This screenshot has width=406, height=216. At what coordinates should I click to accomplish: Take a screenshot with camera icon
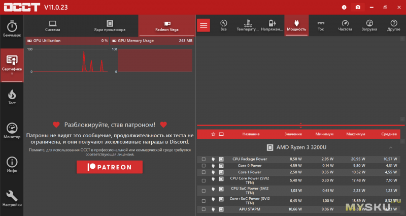pos(358,7)
